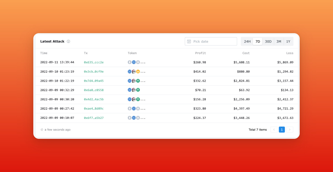The height and width of the screenshot is (172, 333).
Task: Click the token icons in 0xae4…8d09c row
Action: point(137,108)
